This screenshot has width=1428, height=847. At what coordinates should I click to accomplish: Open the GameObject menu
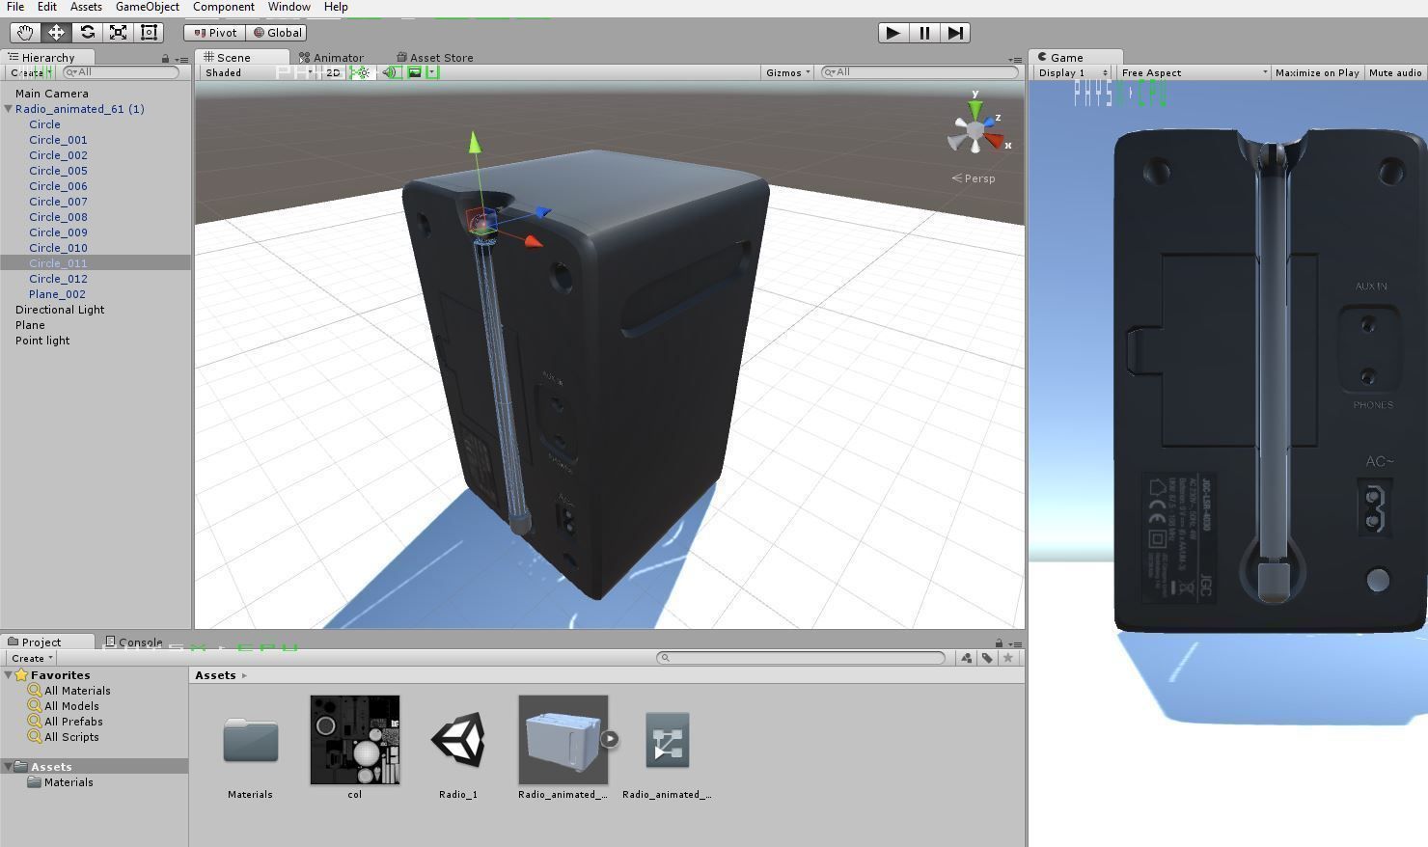(x=147, y=7)
